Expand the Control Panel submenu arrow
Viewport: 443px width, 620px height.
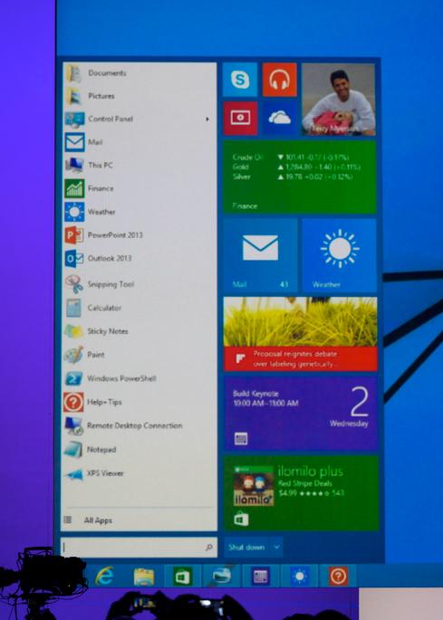tap(207, 119)
